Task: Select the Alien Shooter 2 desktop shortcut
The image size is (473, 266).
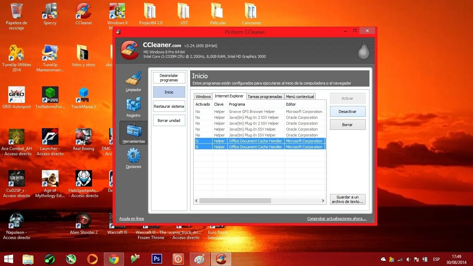Action: 84,223
